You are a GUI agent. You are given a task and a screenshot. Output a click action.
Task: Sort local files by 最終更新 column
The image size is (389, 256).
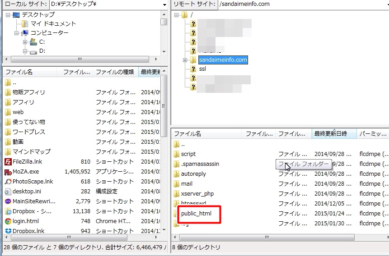[x=150, y=72]
